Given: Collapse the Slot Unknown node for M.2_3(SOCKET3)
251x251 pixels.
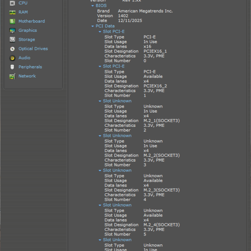Looking at the screenshot, I should point(100,170).
